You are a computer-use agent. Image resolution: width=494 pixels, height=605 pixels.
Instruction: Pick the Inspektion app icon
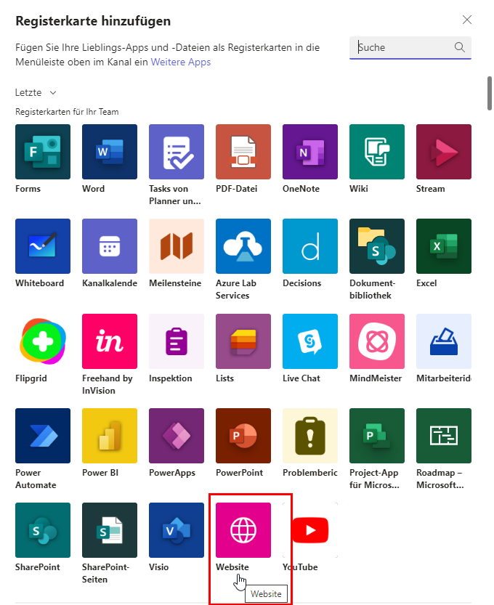[177, 341]
